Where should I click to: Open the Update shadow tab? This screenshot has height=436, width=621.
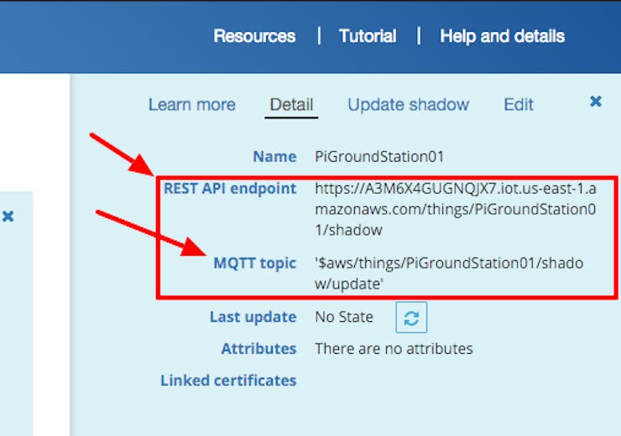coord(408,105)
